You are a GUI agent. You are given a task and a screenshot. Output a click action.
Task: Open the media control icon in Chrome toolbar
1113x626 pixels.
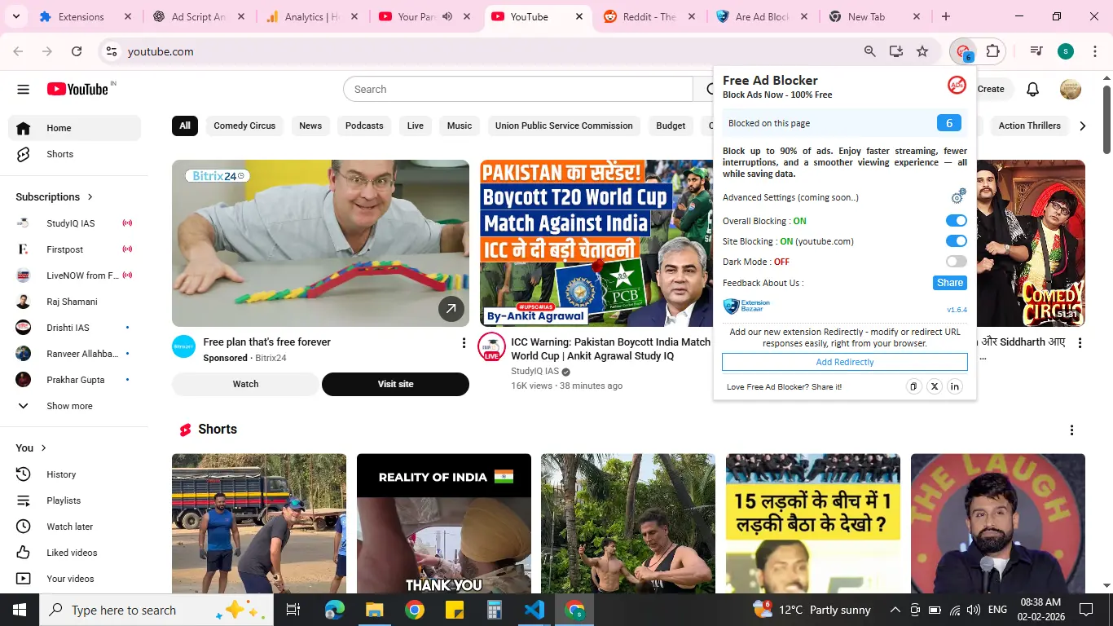click(x=1036, y=51)
